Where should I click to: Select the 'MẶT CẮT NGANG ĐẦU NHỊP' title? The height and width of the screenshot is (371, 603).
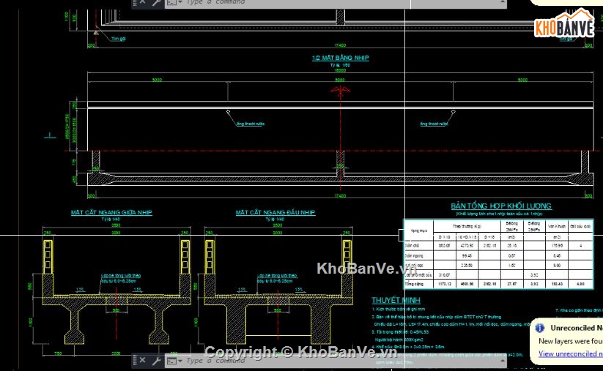(275, 212)
